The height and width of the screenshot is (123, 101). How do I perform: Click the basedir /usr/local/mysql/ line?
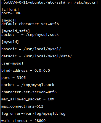31,49
